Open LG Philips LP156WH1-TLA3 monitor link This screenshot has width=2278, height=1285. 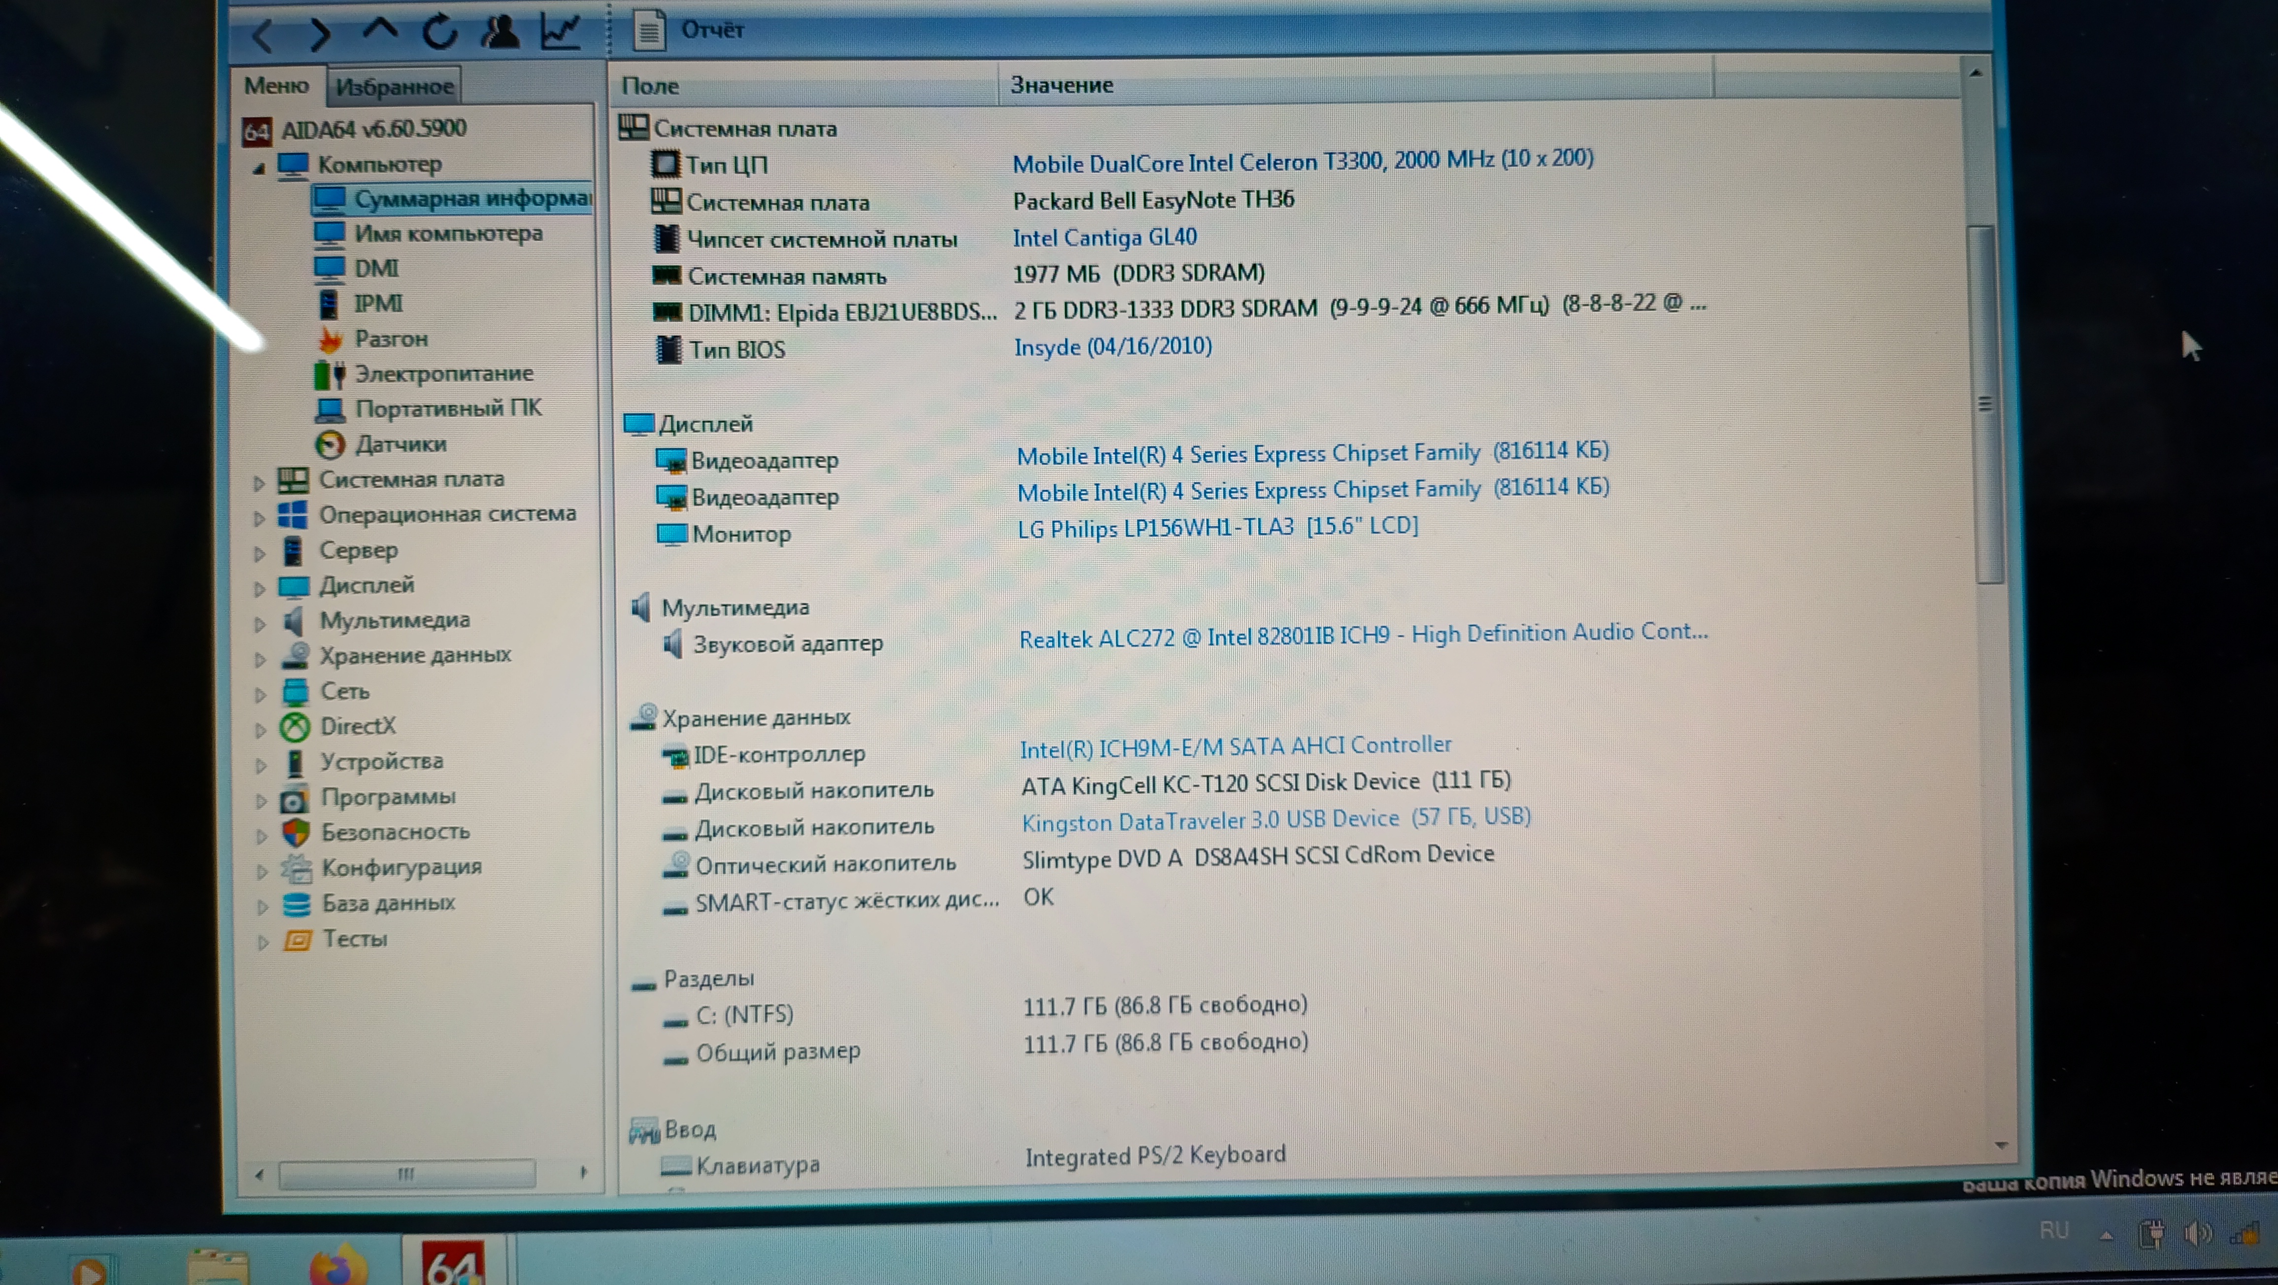1218,528
